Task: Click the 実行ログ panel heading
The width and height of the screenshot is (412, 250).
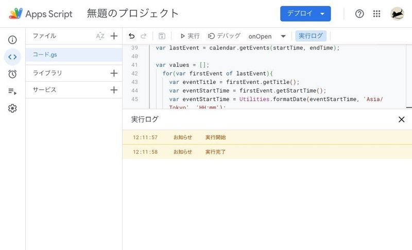Action: coord(145,119)
